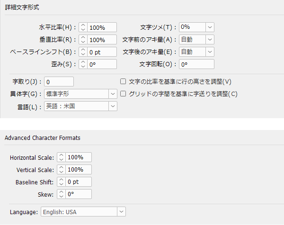Click the ベースラインシフト stepper arrows
This screenshot has height=225, width=284.
click(83, 52)
